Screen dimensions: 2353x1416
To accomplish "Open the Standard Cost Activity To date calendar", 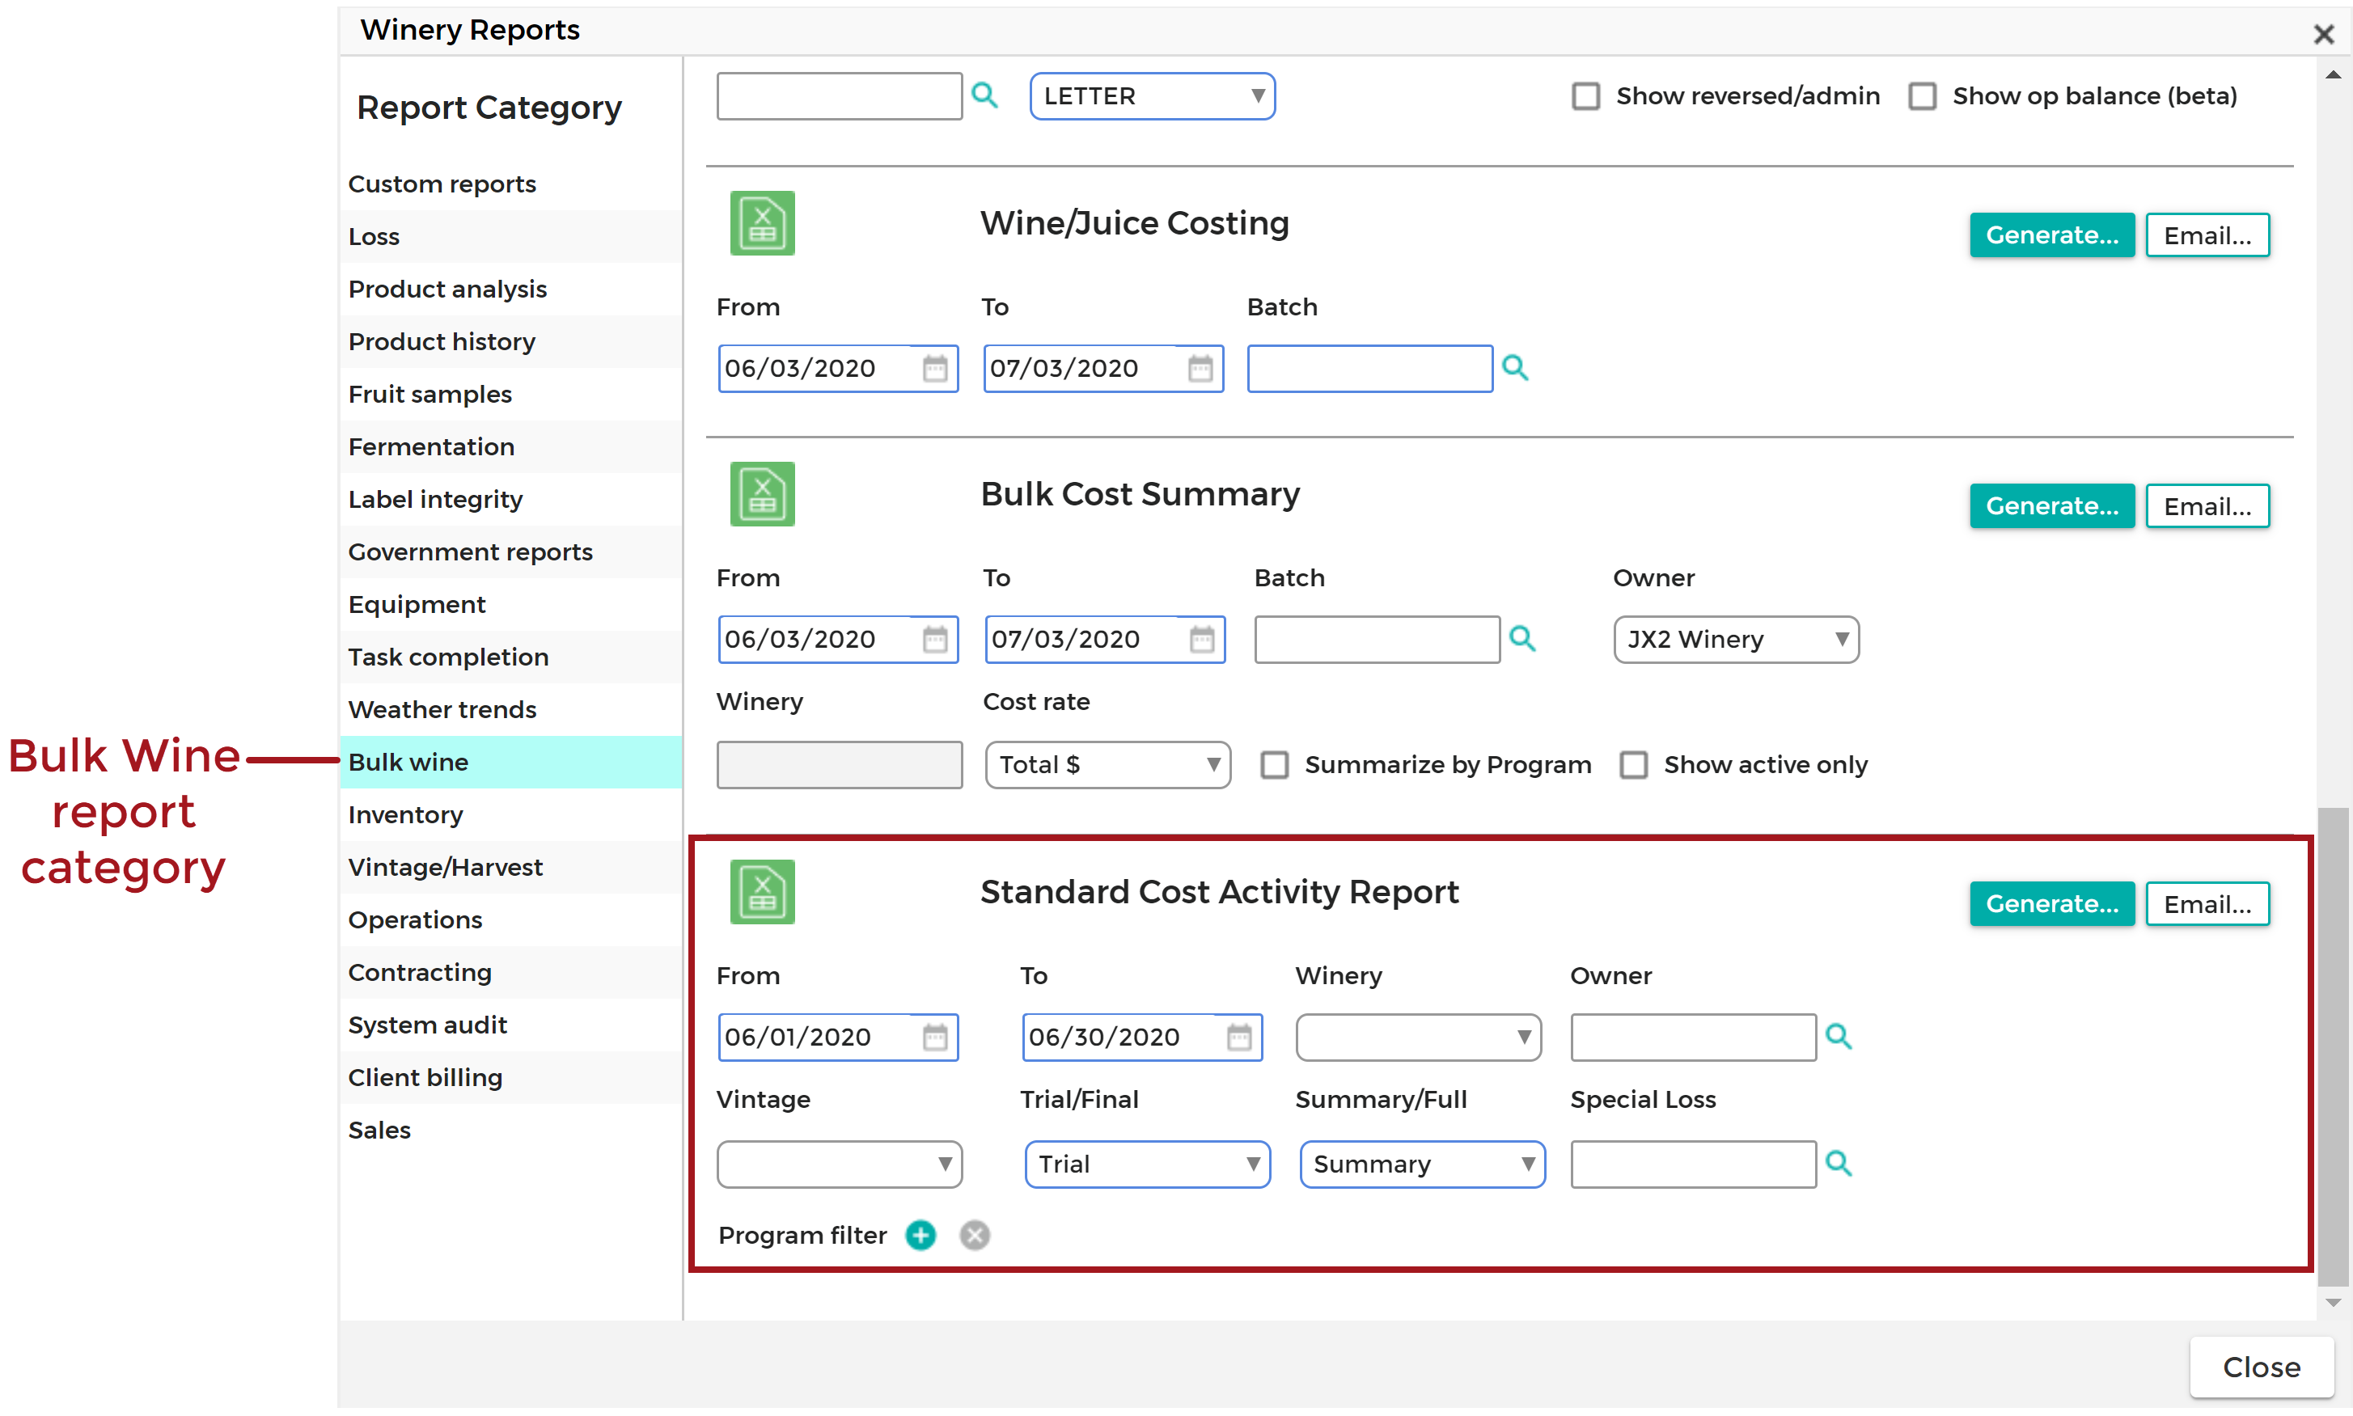I will (1239, 1038).
